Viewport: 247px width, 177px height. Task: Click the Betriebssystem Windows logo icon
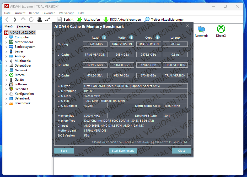[x=11, y=47]
